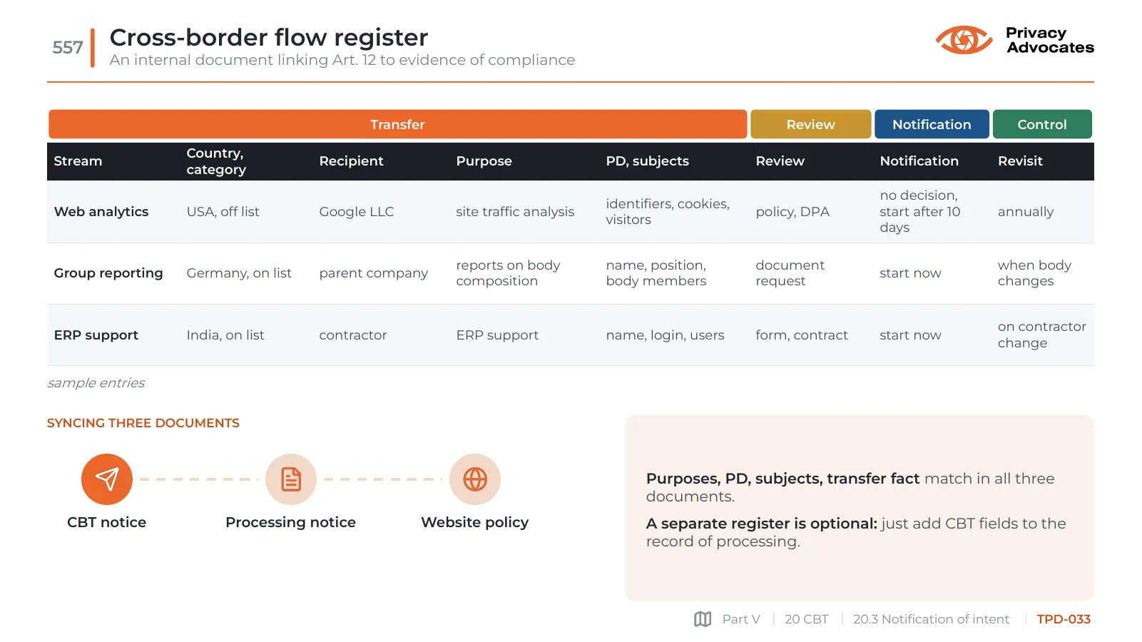
Task: Click the 'Country, category' column header
Action: pyautogui.click(x=216, y=161)
